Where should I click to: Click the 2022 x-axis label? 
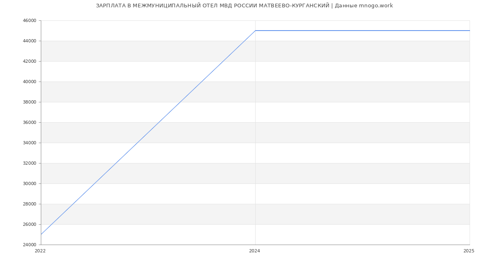click(40, 251)
